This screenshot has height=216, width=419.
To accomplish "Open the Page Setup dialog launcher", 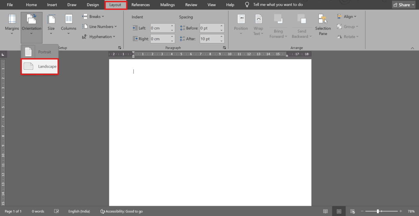I will 119,47.
